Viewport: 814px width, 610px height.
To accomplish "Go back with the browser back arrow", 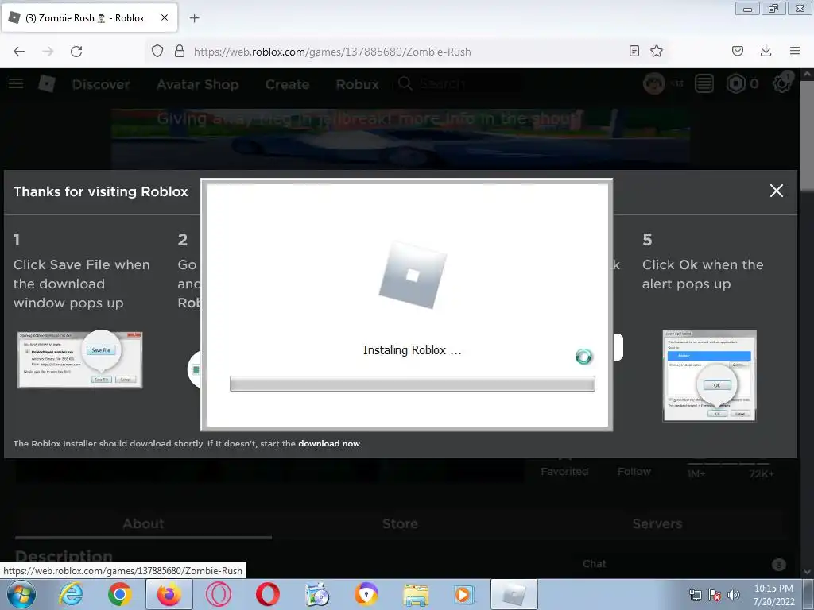I will click(x=19, y=52).
